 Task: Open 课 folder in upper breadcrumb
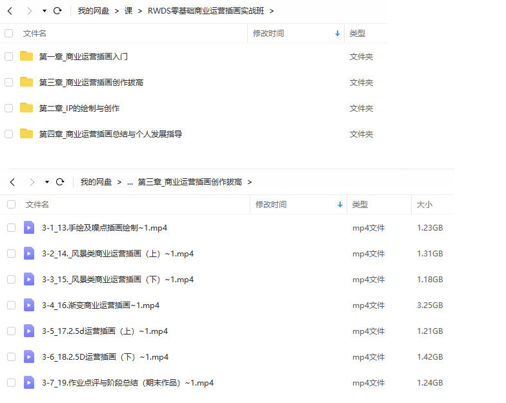tap(128, 11)
